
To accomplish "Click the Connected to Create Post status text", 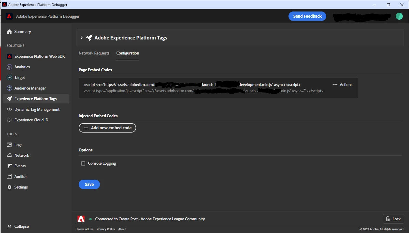I will 150,219.
